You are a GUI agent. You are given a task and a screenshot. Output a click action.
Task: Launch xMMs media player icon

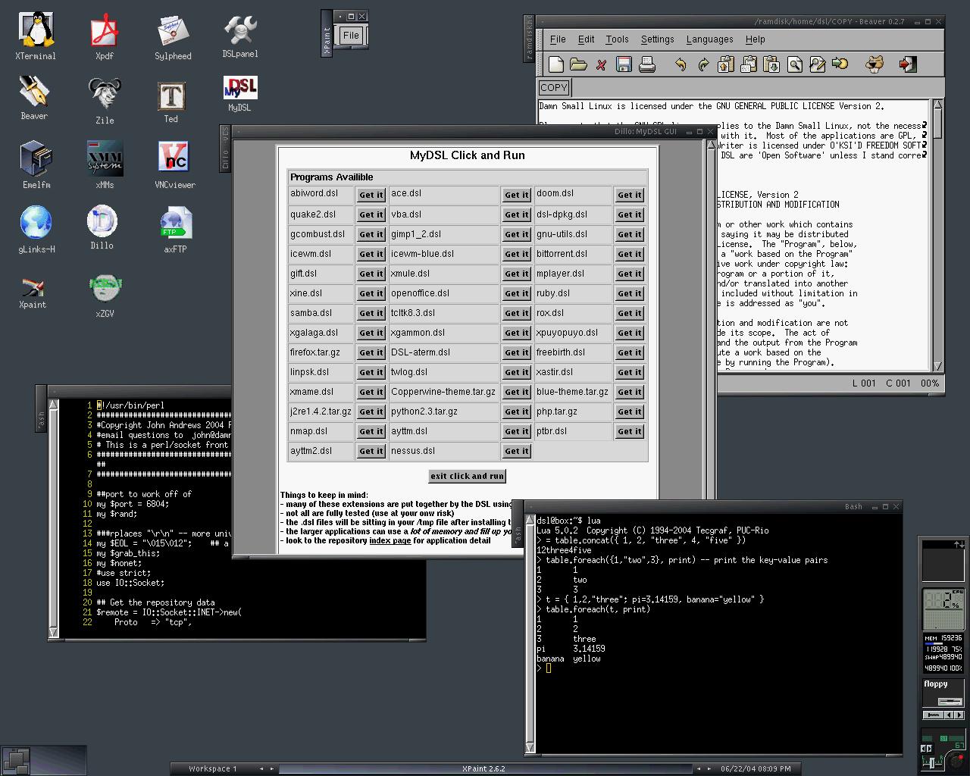[105, 164]
